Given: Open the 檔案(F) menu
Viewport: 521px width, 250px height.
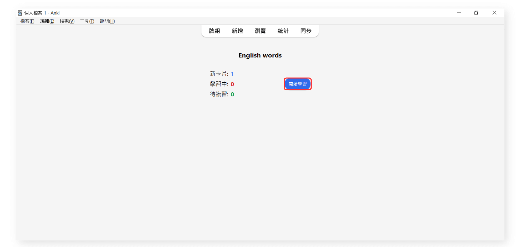Looking at the screenshot, I should click(27, 21).
